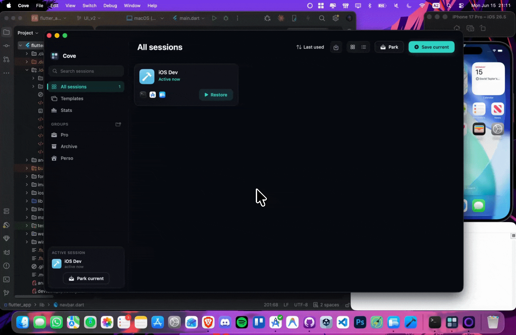Click the Search sessions field
This screenshot has width=516, height=335.
tap(86, 71)
